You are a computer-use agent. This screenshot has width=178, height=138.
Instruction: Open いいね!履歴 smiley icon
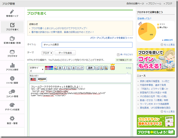coord(12,78)
